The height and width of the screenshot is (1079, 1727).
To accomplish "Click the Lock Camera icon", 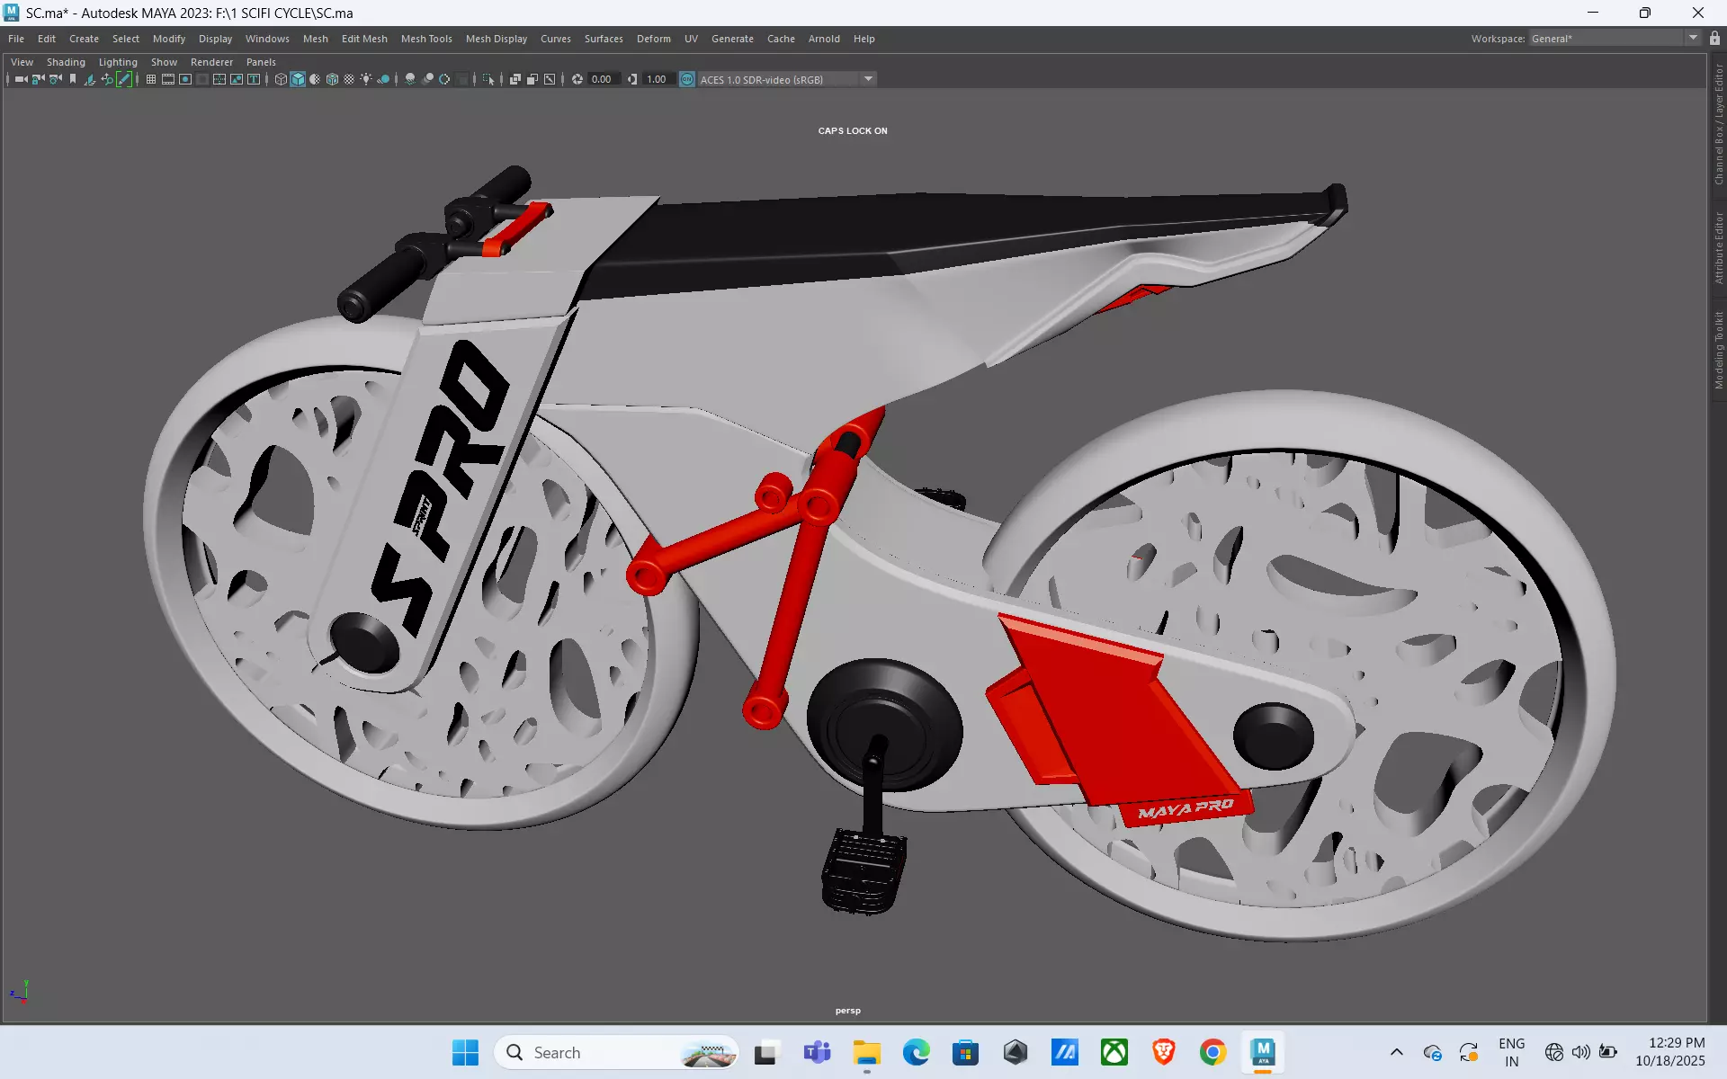I will click(x=38, y=79).
